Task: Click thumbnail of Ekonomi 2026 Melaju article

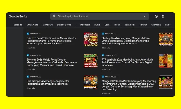Action: (x=90, y=61)
